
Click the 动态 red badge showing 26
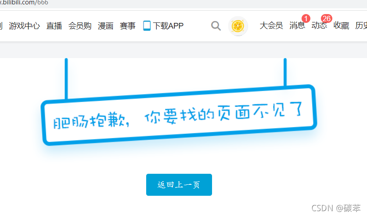[x=327, y=18]
